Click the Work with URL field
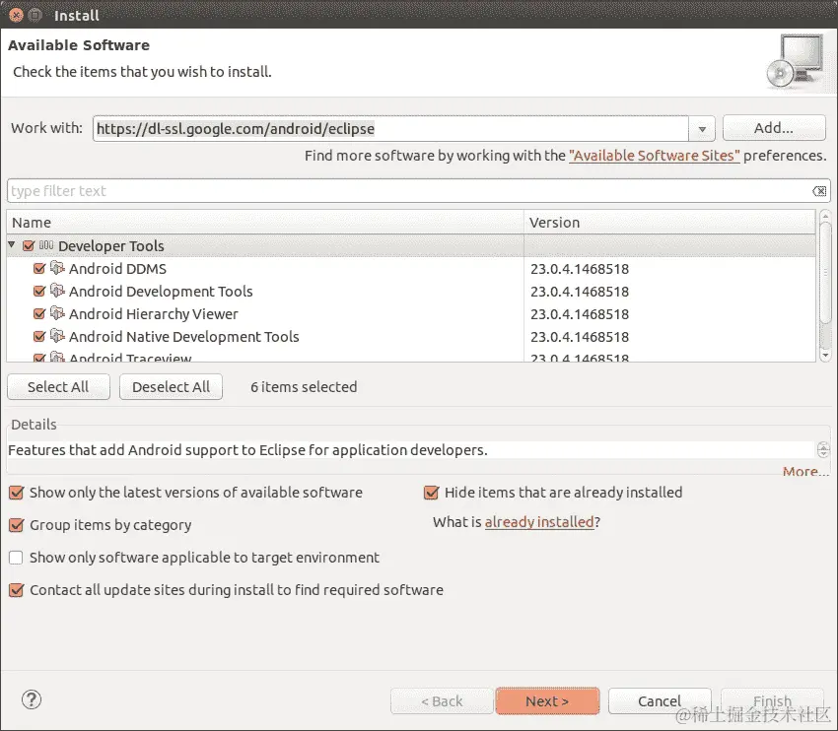Screen dimensions: 838x731 [x=390, y=129]
